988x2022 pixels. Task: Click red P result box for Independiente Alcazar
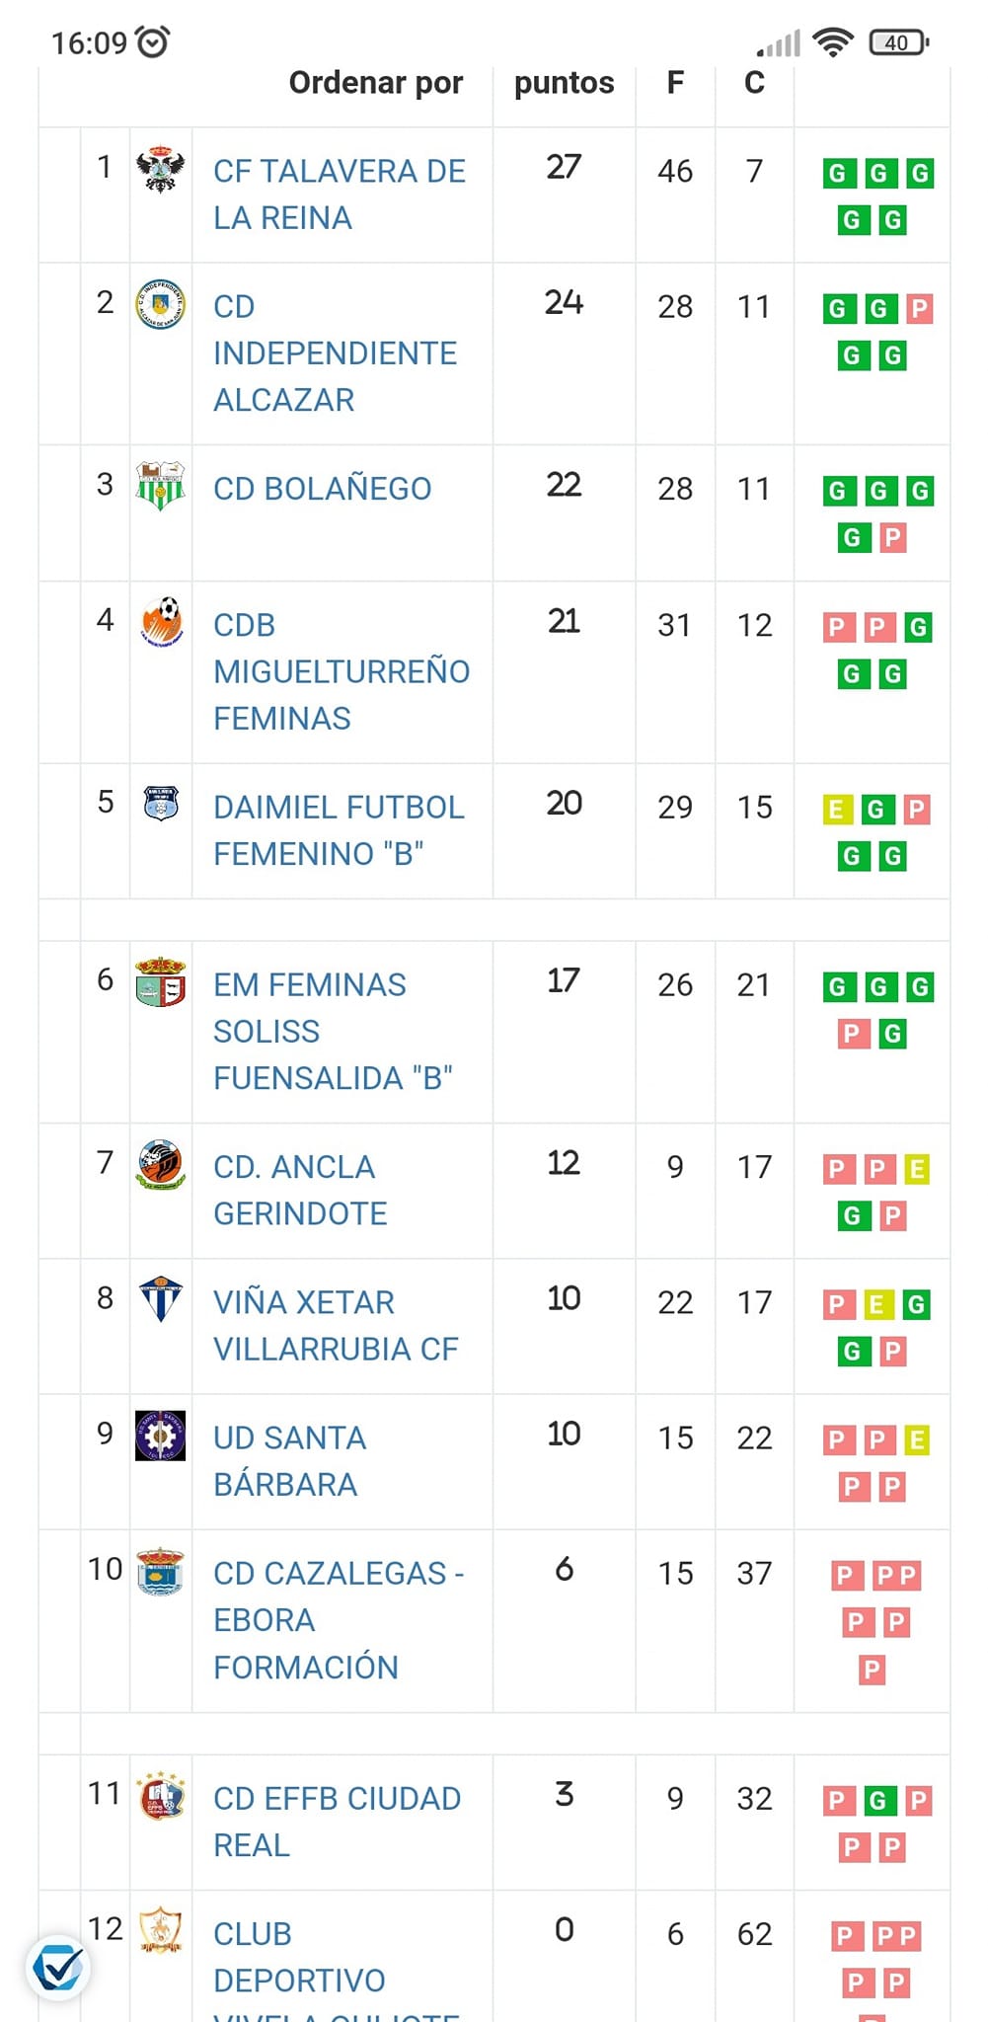[x=919, y=309]
